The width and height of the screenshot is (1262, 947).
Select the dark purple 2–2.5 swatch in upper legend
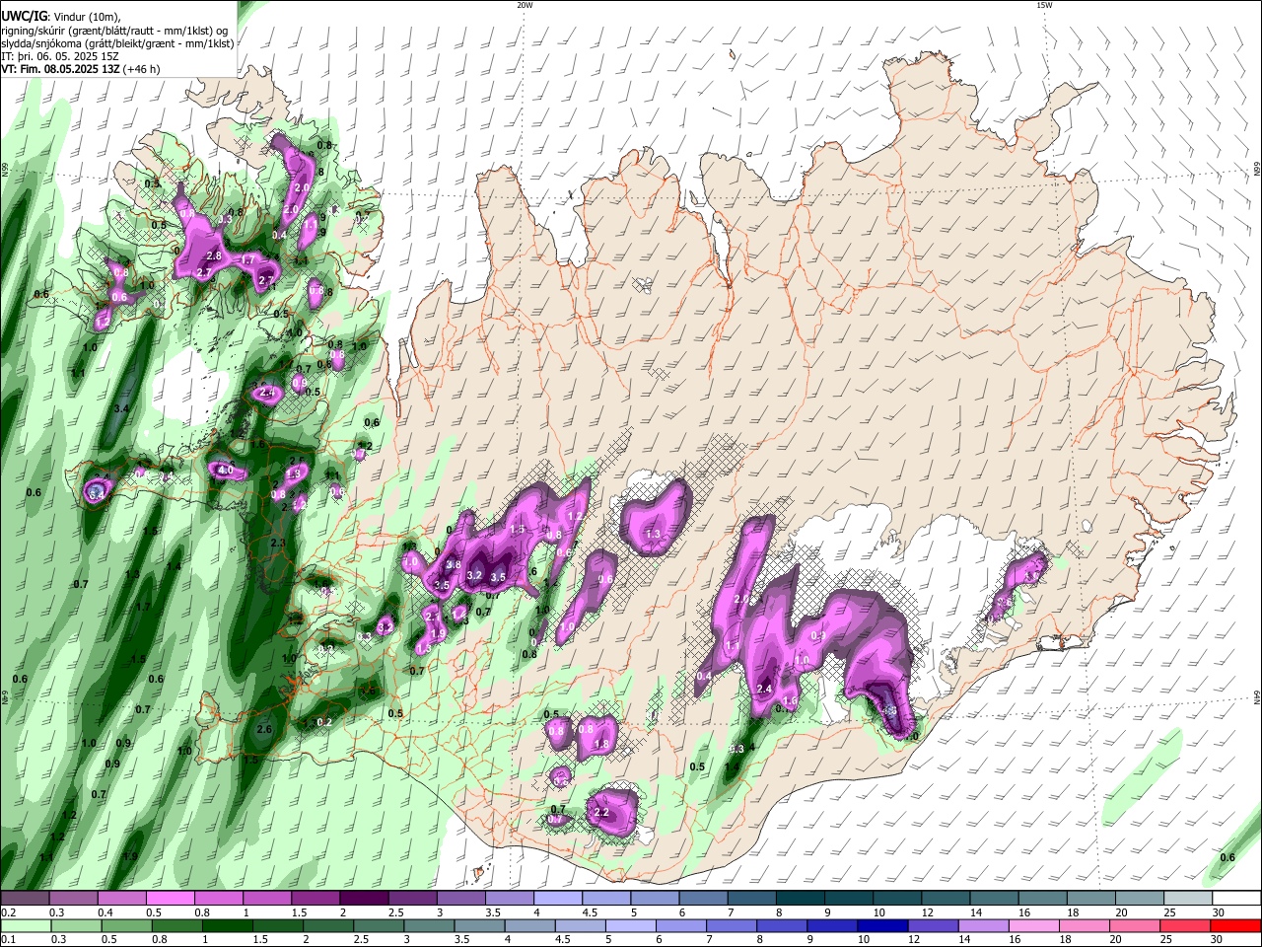363,899
